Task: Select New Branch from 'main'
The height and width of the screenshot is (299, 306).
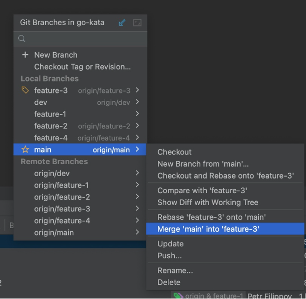Action: [203, 164]
